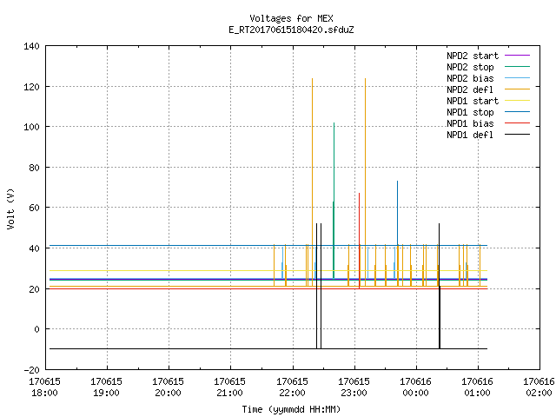Click the "NPD2 defl" legend label
Viewport: 556px width, 417px height.
point(470,89)
